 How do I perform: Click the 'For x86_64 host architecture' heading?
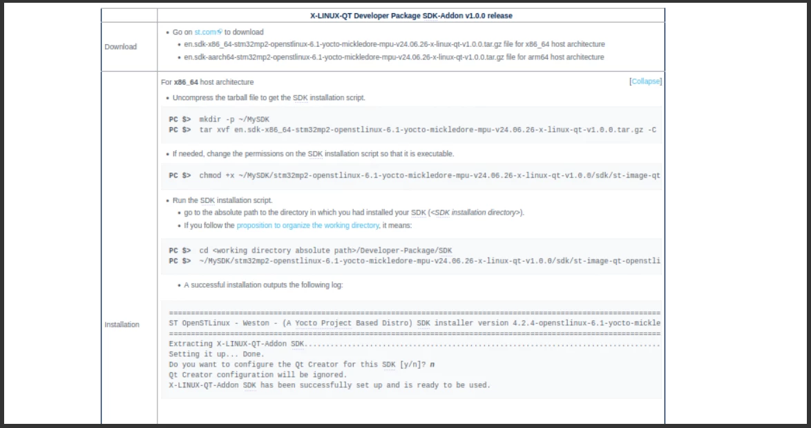click(x=207, y=82)
